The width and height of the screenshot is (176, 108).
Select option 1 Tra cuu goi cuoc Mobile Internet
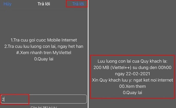point(44,40)
